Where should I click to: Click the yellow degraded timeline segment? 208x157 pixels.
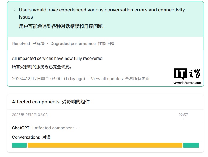[105, 145]
